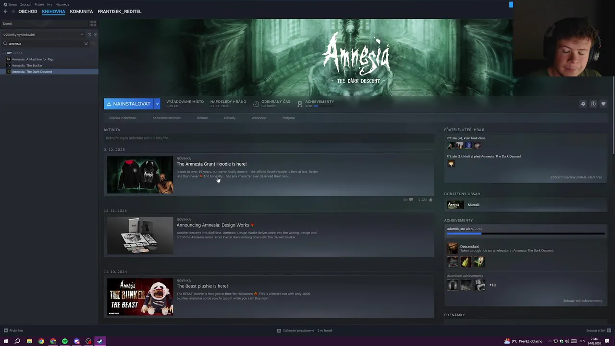
Task: Open Announcing Amnesia: Design Works article
Action: [x=215, y=225]
